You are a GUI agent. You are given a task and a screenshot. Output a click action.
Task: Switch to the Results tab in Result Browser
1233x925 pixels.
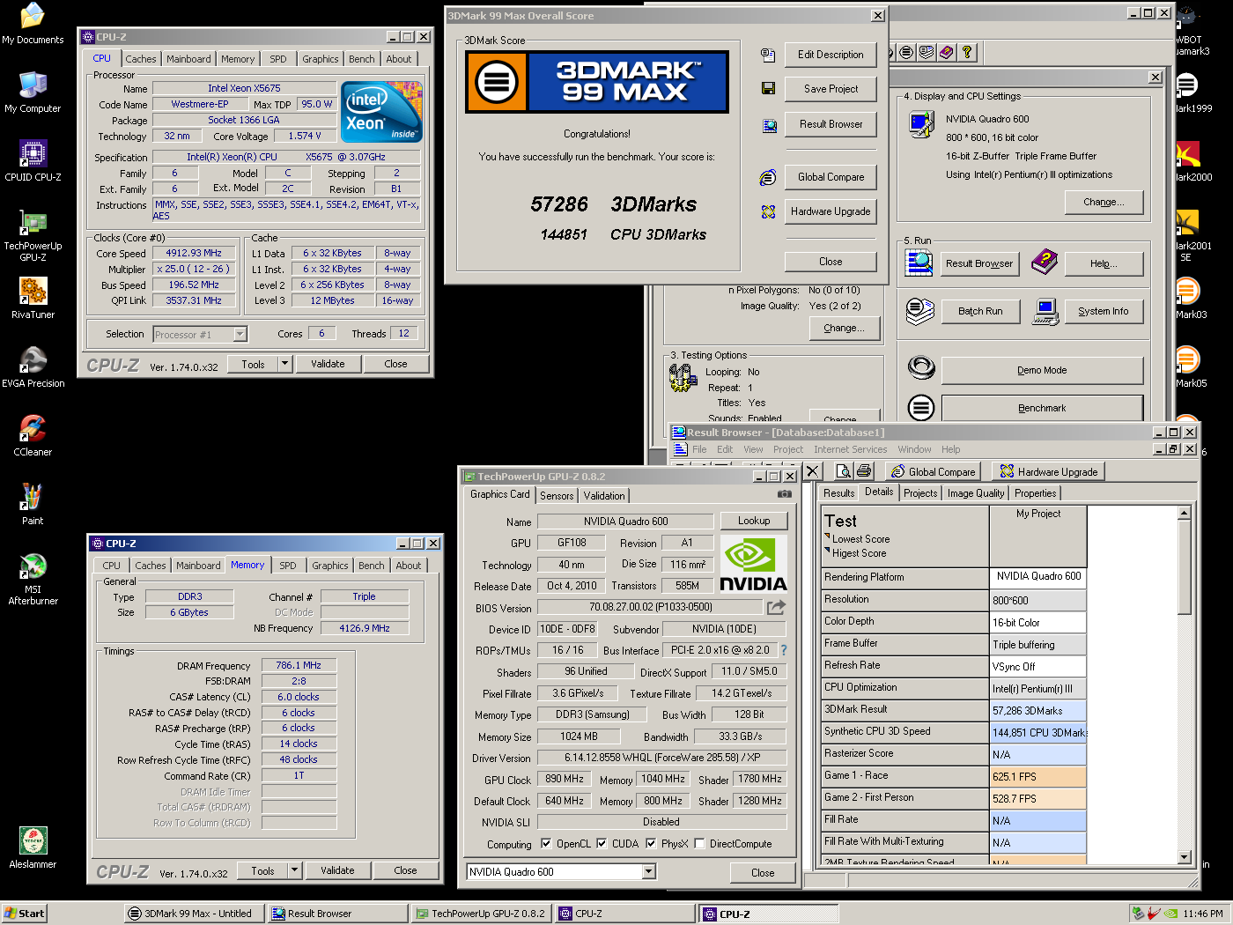click(x=838, y=493)
